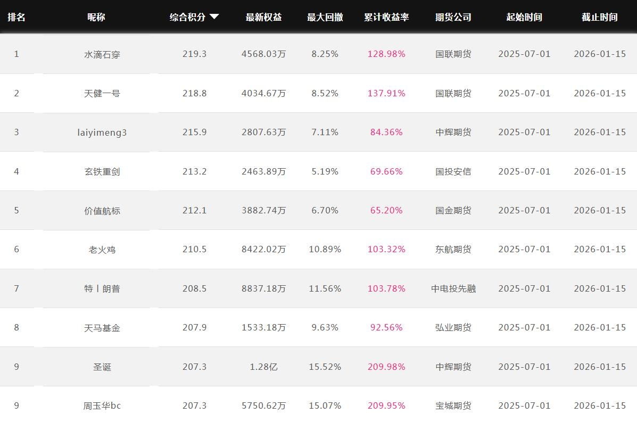
Task: Click 中电投先融 futures company cell
Action: click(x=453, y=288)
